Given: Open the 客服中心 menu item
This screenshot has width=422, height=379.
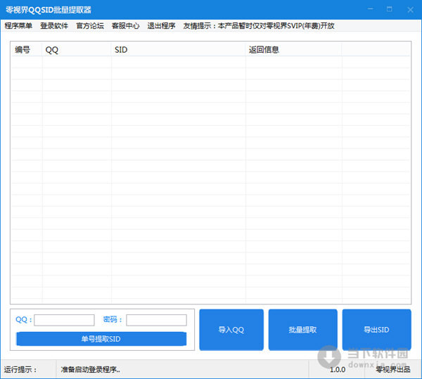Looking at the screenshot, I should point(125,26).
